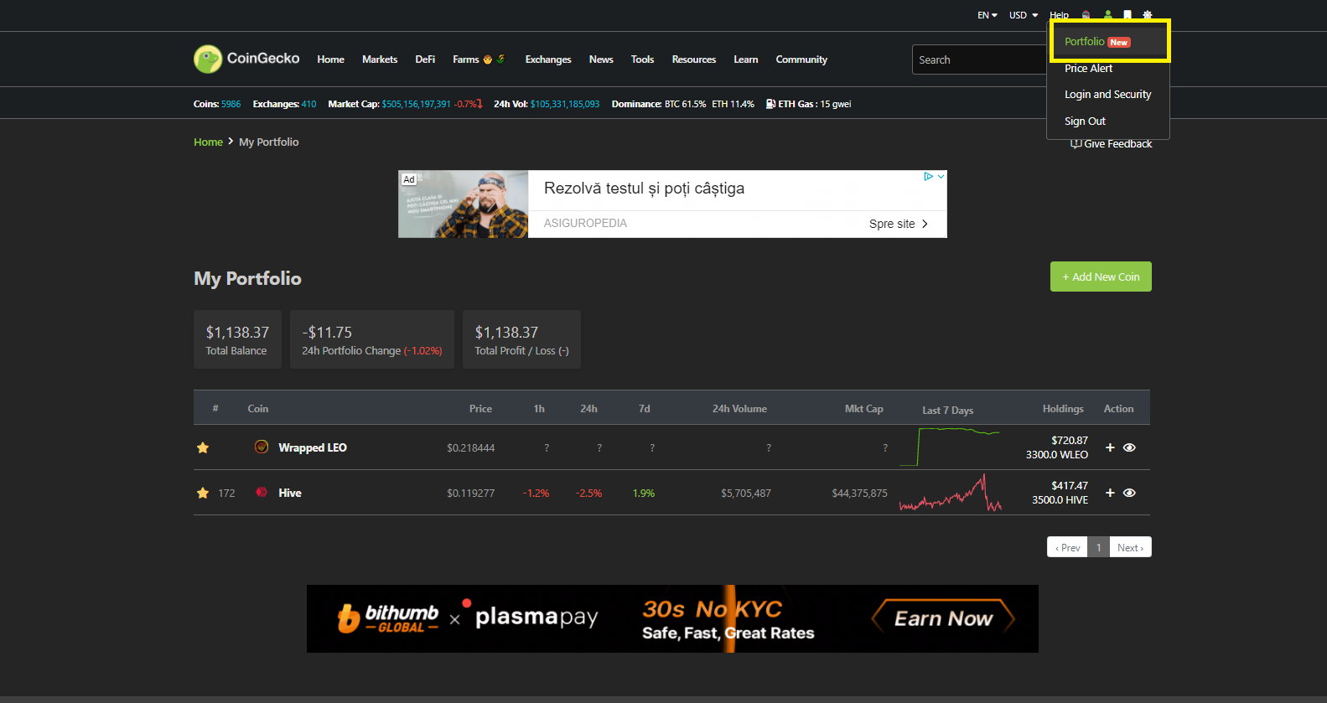The image size is (1327, 703).
Task: Open the Farms menu with tractor emoji
Action: [x=479, y=59]
